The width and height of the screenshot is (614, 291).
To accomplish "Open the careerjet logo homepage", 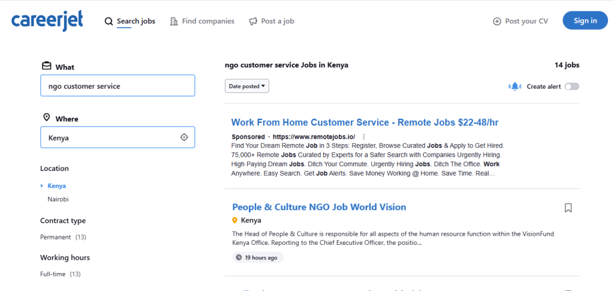I will coord(47,20).
